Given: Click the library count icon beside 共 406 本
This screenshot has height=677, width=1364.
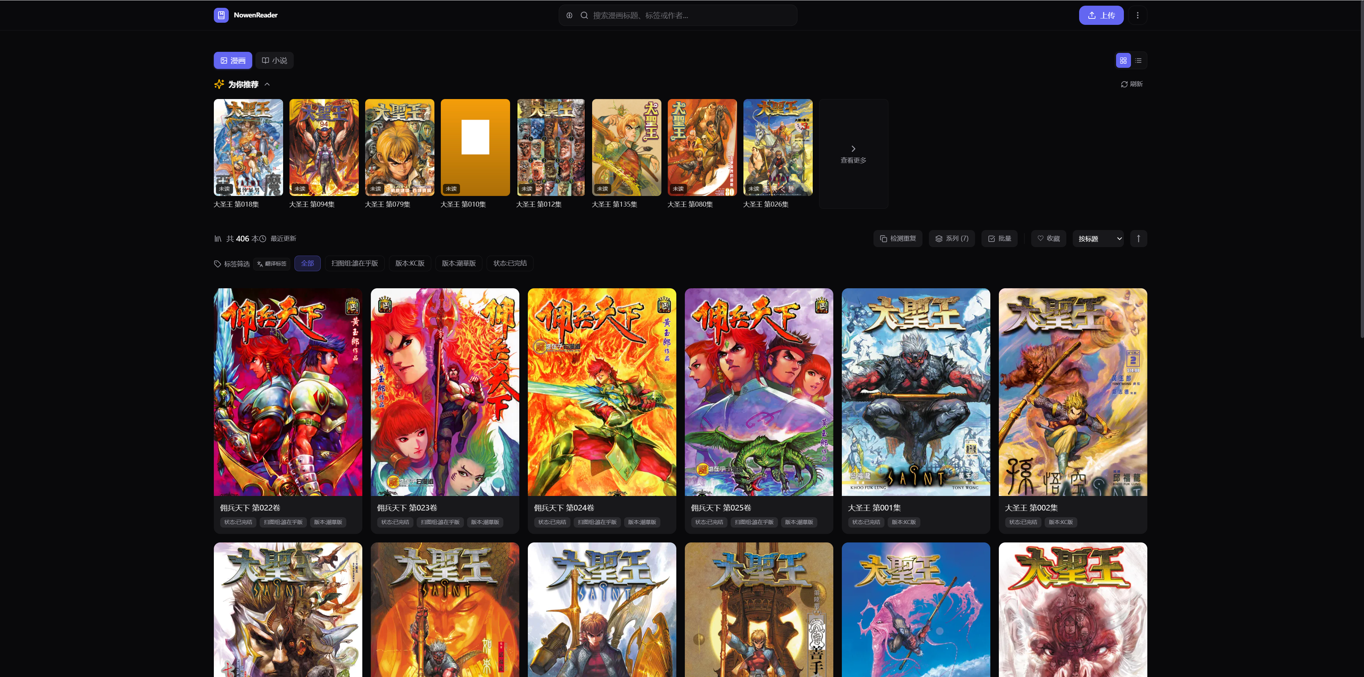Looking at the screenshot, I should pos(218,239).
